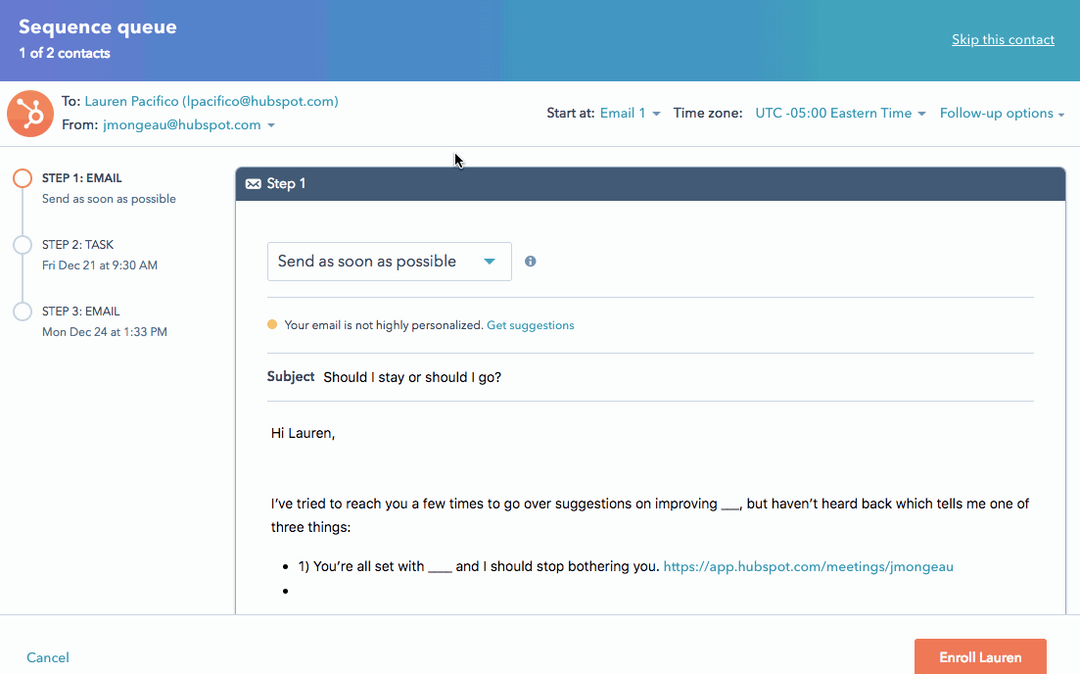This screenshot has width=1080, height=674.
Task: Open the hubspot meetings link in email body
Action: 808,566
